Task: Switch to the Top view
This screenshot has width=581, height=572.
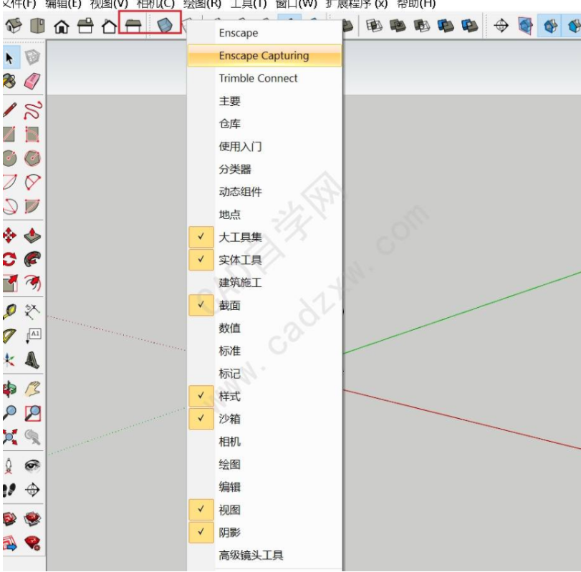Action: (37, 26)
